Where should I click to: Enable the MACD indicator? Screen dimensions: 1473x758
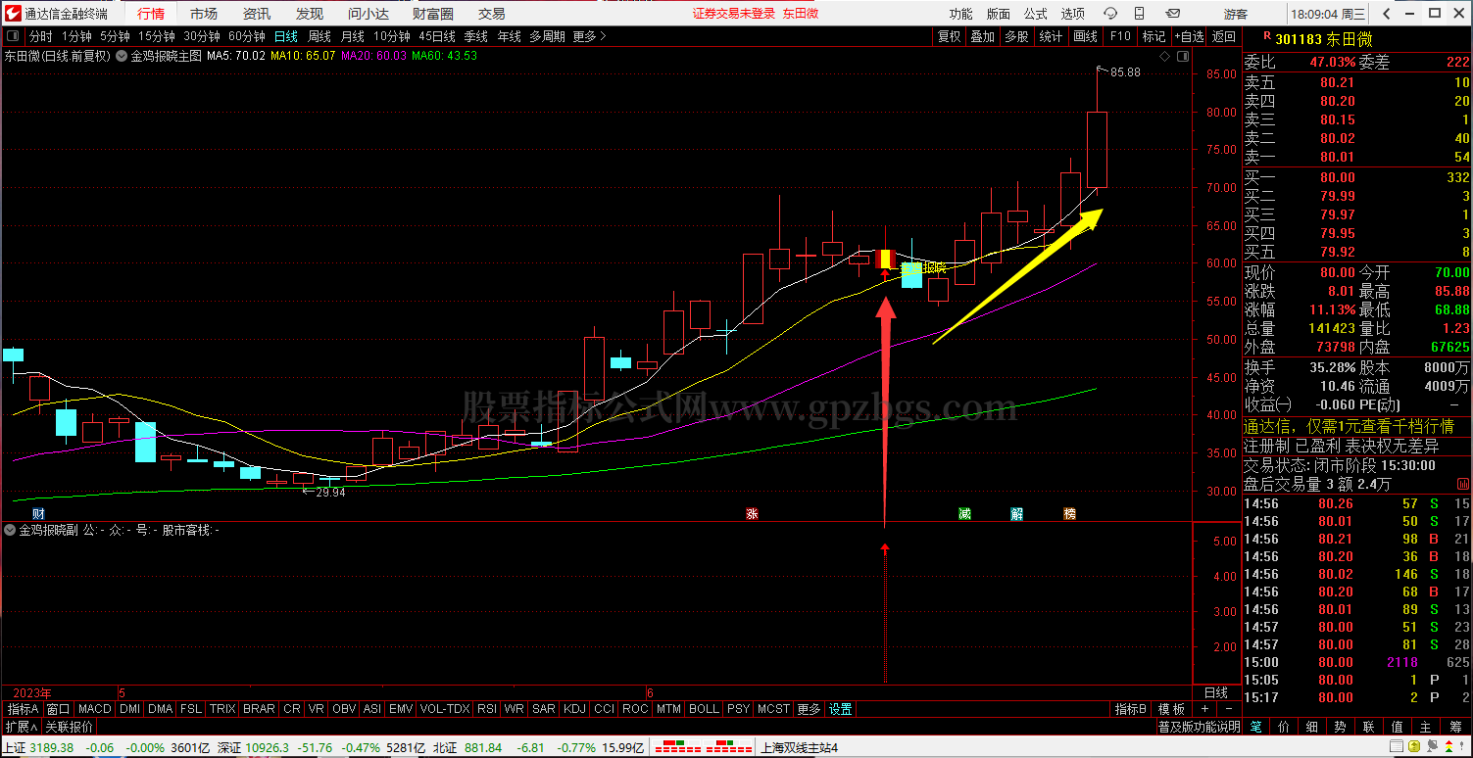point(95,709)
